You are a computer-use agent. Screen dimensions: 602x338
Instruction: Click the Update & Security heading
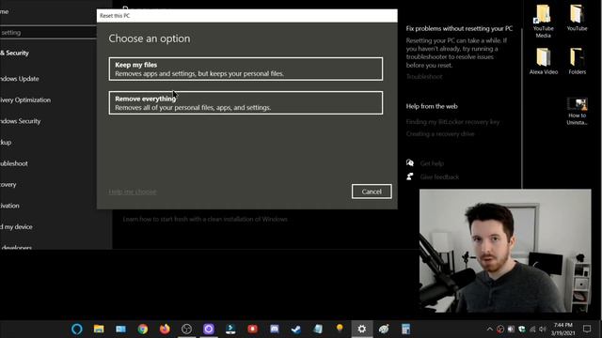[x=15, y=53]
